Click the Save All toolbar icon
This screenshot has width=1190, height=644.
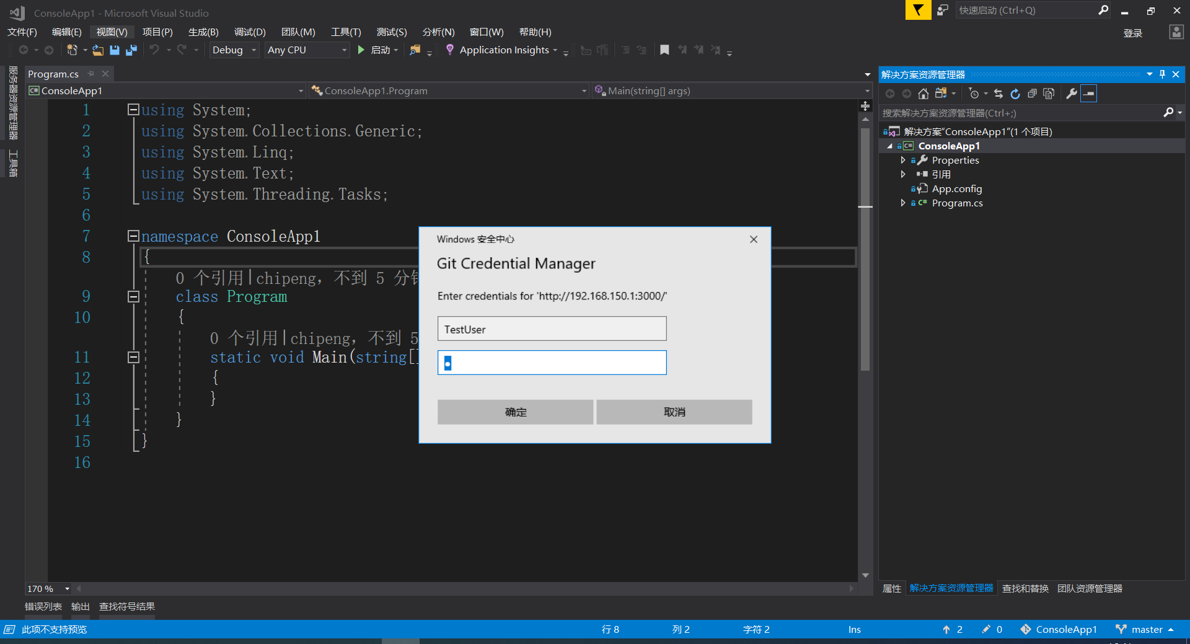click(x=131, y=50)
